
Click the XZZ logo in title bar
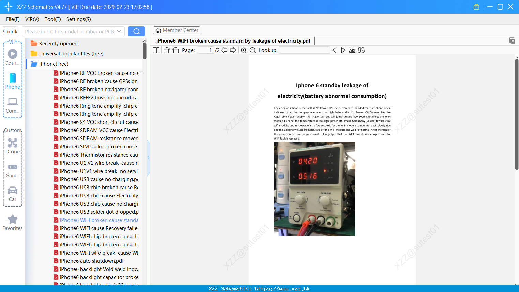click(9, 7)
